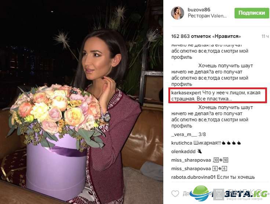Click the 162 863 likes count

coord(206,36)
